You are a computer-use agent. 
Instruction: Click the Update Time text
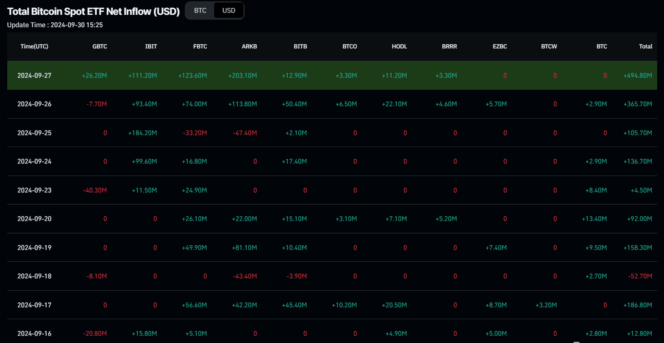coord(55,25)
